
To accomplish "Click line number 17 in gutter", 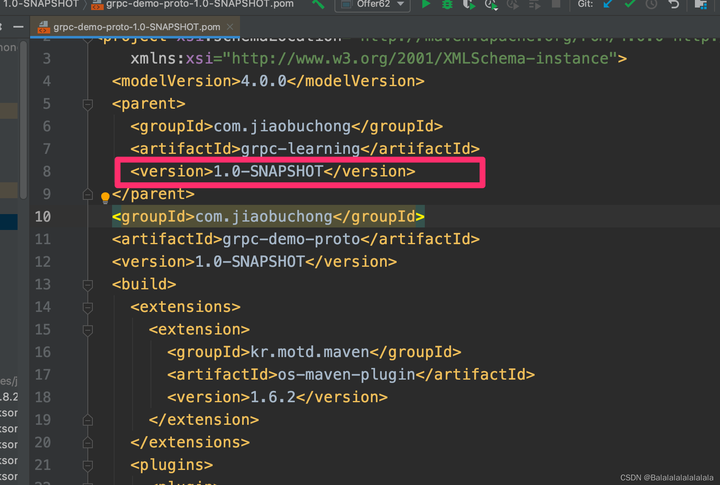I will tap(43, 375).
